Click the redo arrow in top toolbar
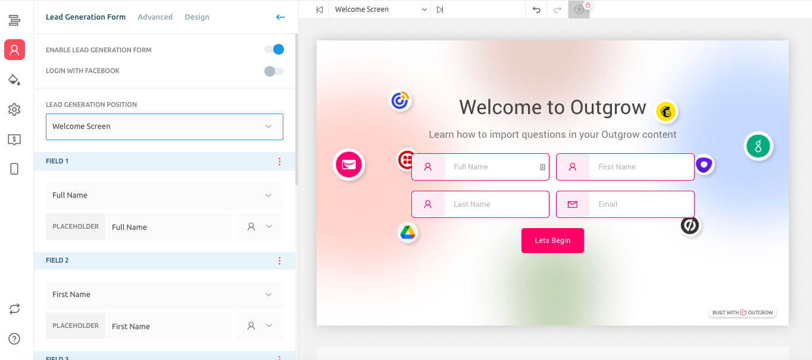The height and width of the screenshot is (360, 812). [558, 10]
